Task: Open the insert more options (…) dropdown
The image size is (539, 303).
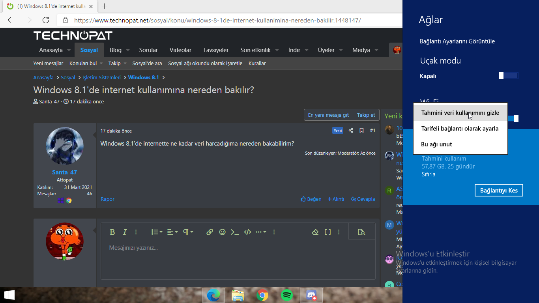Action: tap(261, 232)
